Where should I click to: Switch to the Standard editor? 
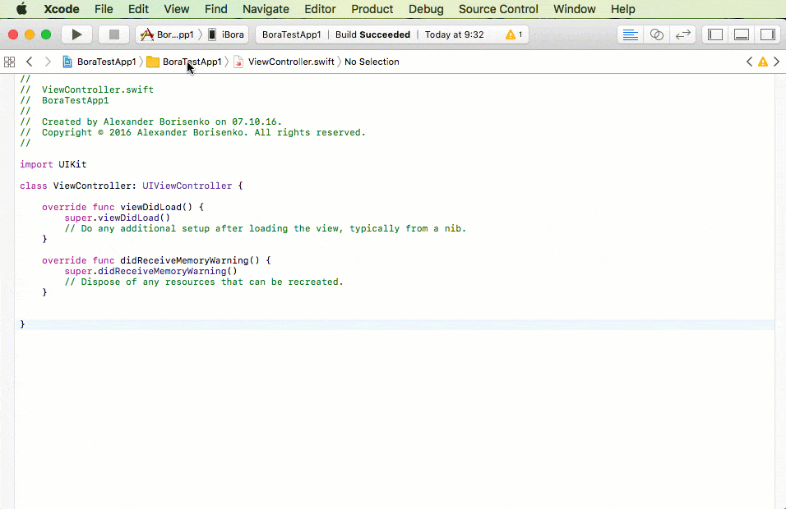(x=630, y=34)
